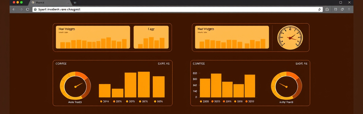The height and width of the screenshot is (114, 363).
Task: Open the top-right 'Not Widgets' bar chart card
Action: [x=232, y=37]
